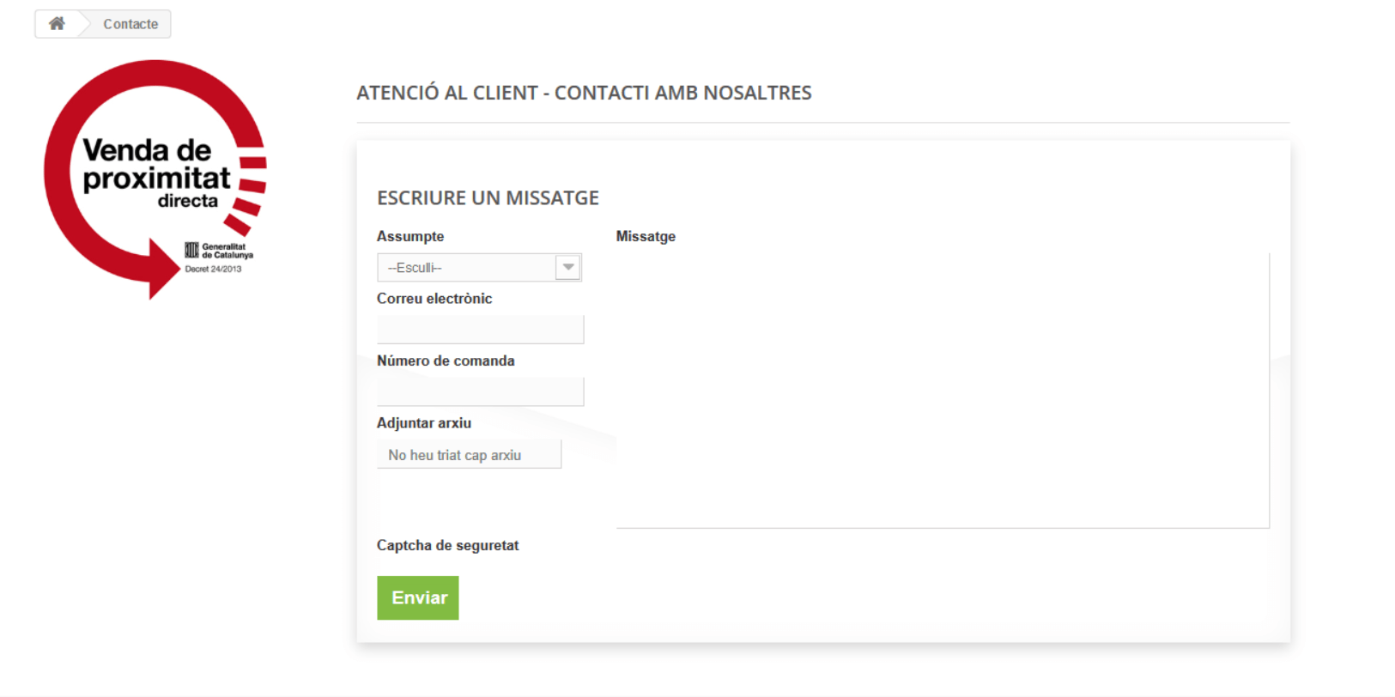The width and height of the screenshot is (1395, 697).
Task: Click the Venda de proximitat logo
Action: 155,179
